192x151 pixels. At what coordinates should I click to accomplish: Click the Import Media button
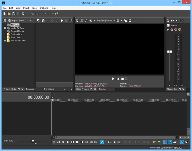(x=19, y=21)
